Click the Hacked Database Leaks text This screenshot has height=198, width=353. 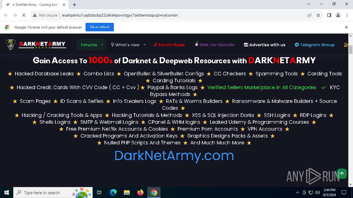pyautogui.click(x=44, y=74)
